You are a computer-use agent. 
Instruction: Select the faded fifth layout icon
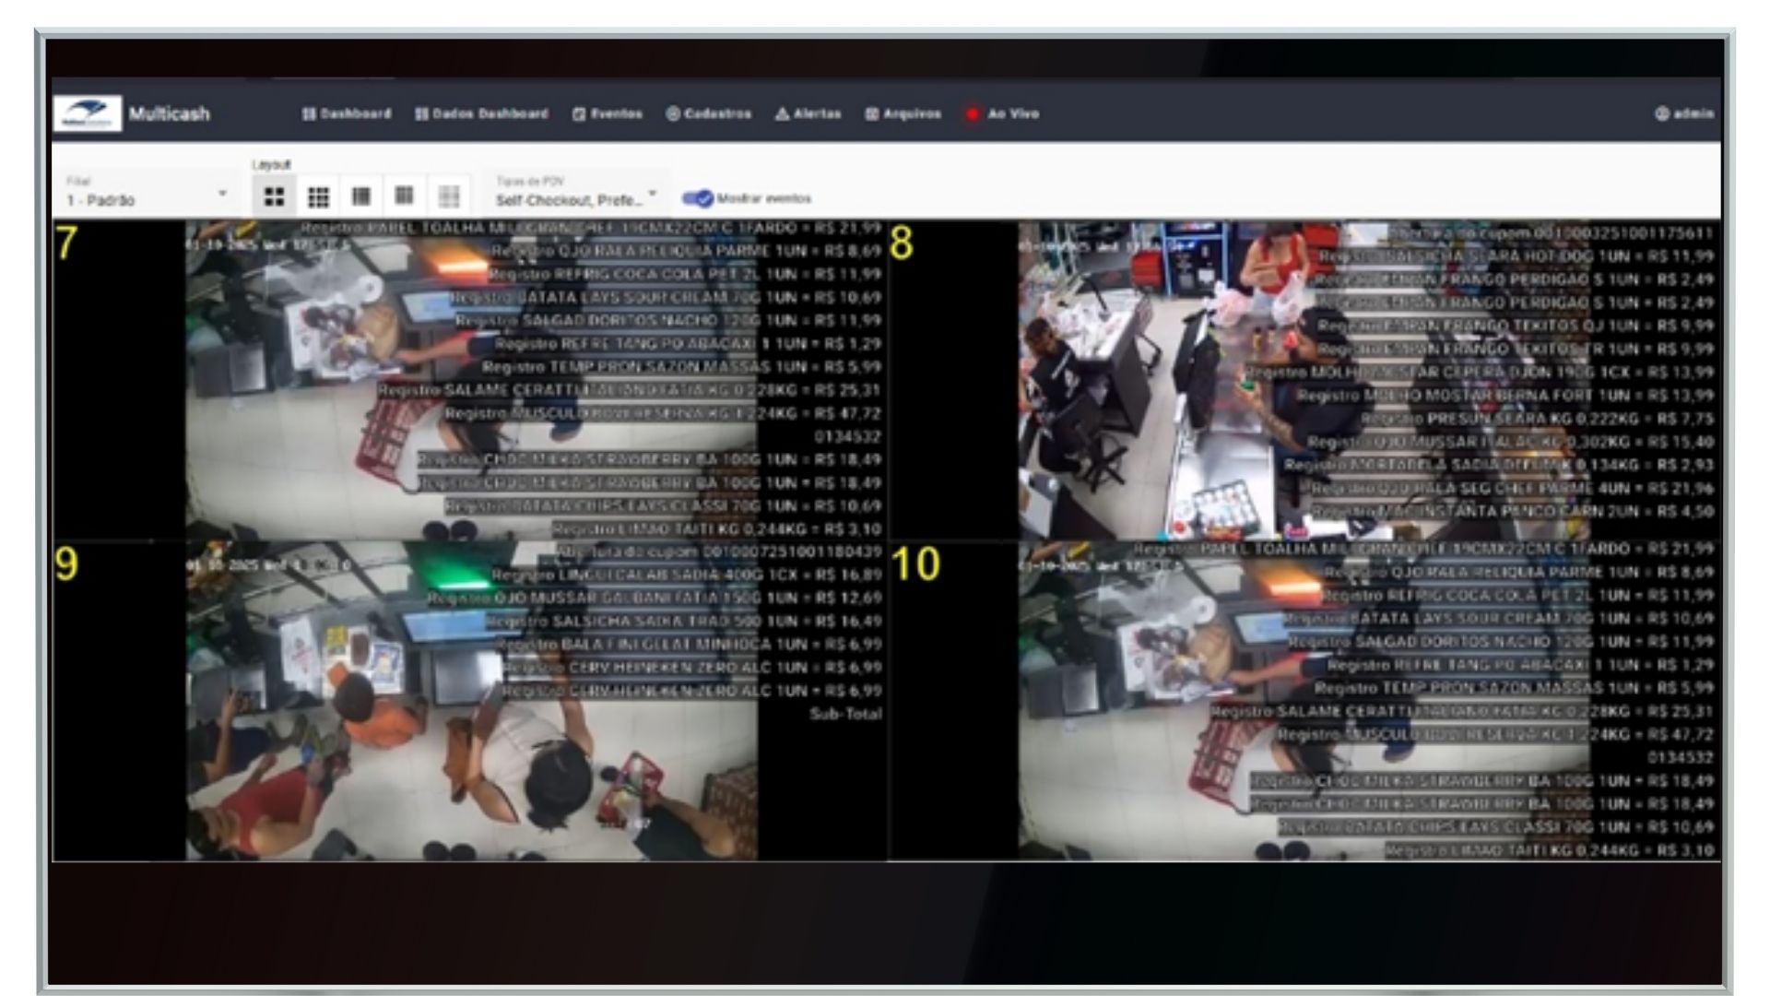(449, 196)
